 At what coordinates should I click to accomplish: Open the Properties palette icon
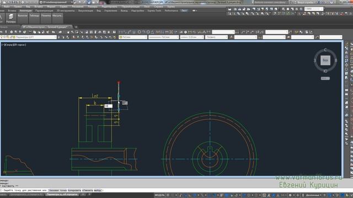[87, 32]
